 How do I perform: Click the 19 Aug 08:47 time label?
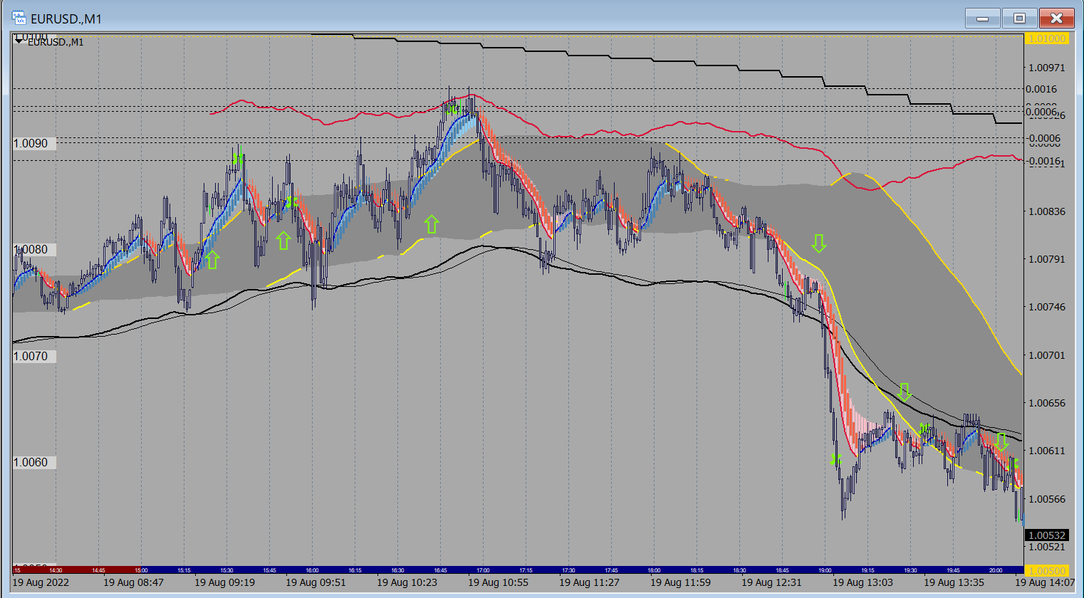tap(133, 582)
